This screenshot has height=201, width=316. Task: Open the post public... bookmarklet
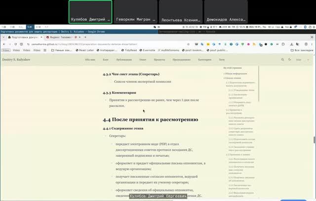217,50
